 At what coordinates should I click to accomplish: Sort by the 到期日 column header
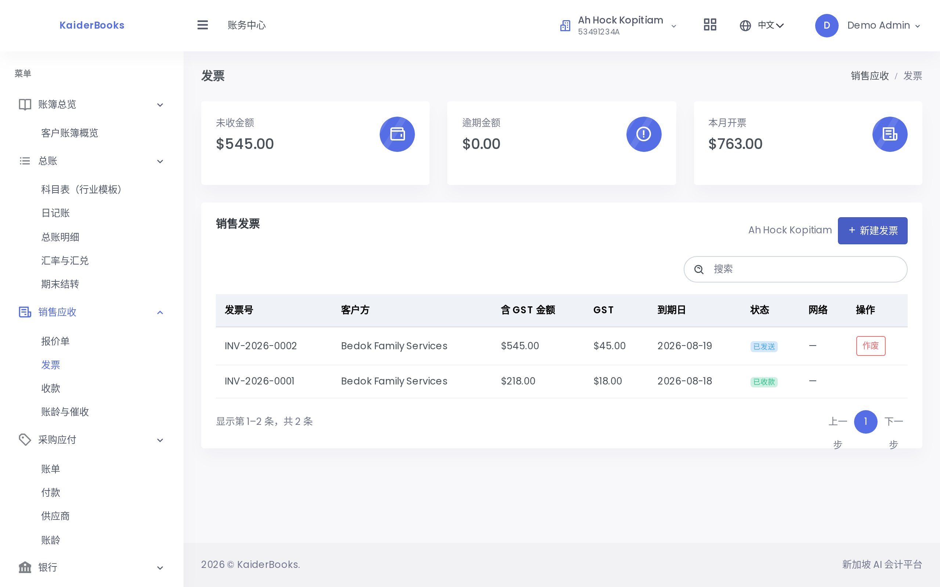671,310
